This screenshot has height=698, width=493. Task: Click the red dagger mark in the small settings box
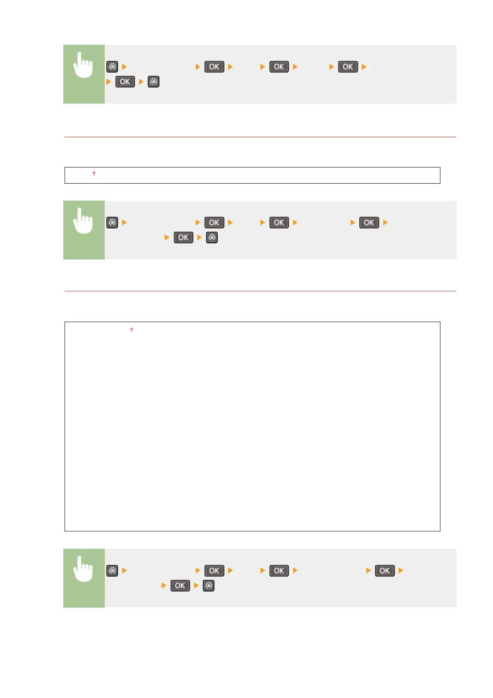point(94,173)
